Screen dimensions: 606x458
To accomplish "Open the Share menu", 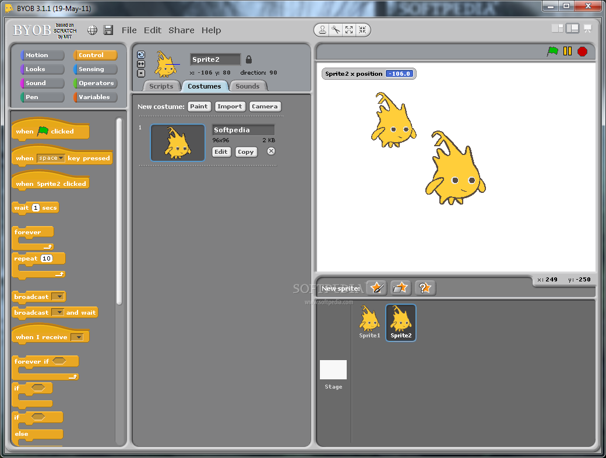I will click(181, 30).
